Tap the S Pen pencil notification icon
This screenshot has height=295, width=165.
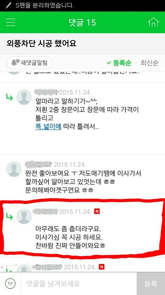[9, 6]
